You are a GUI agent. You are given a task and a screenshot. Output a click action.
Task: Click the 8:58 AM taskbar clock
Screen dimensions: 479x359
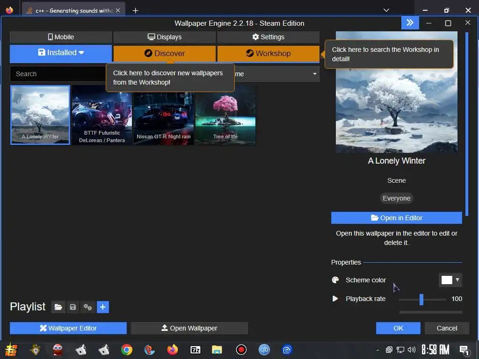435,350
